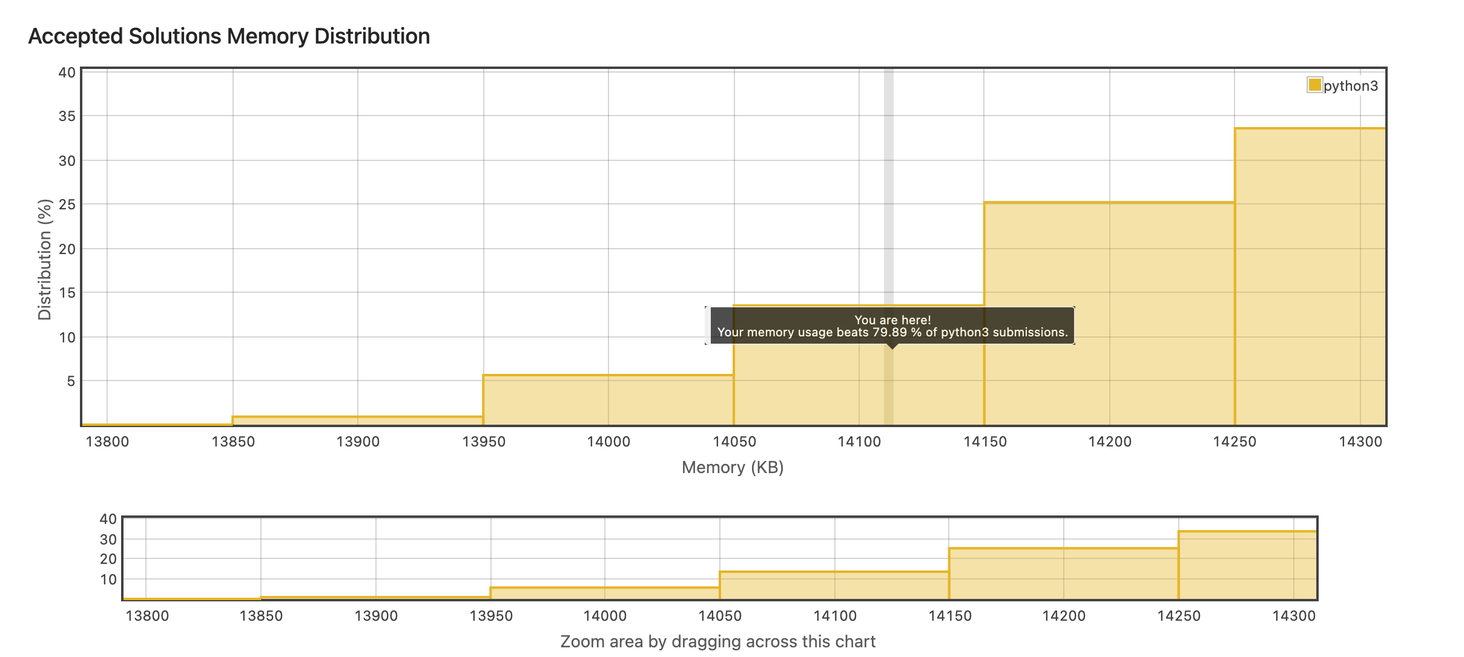Click the 'Memory (KB)' axis label
1464x657 pixels.
(732, 468)
